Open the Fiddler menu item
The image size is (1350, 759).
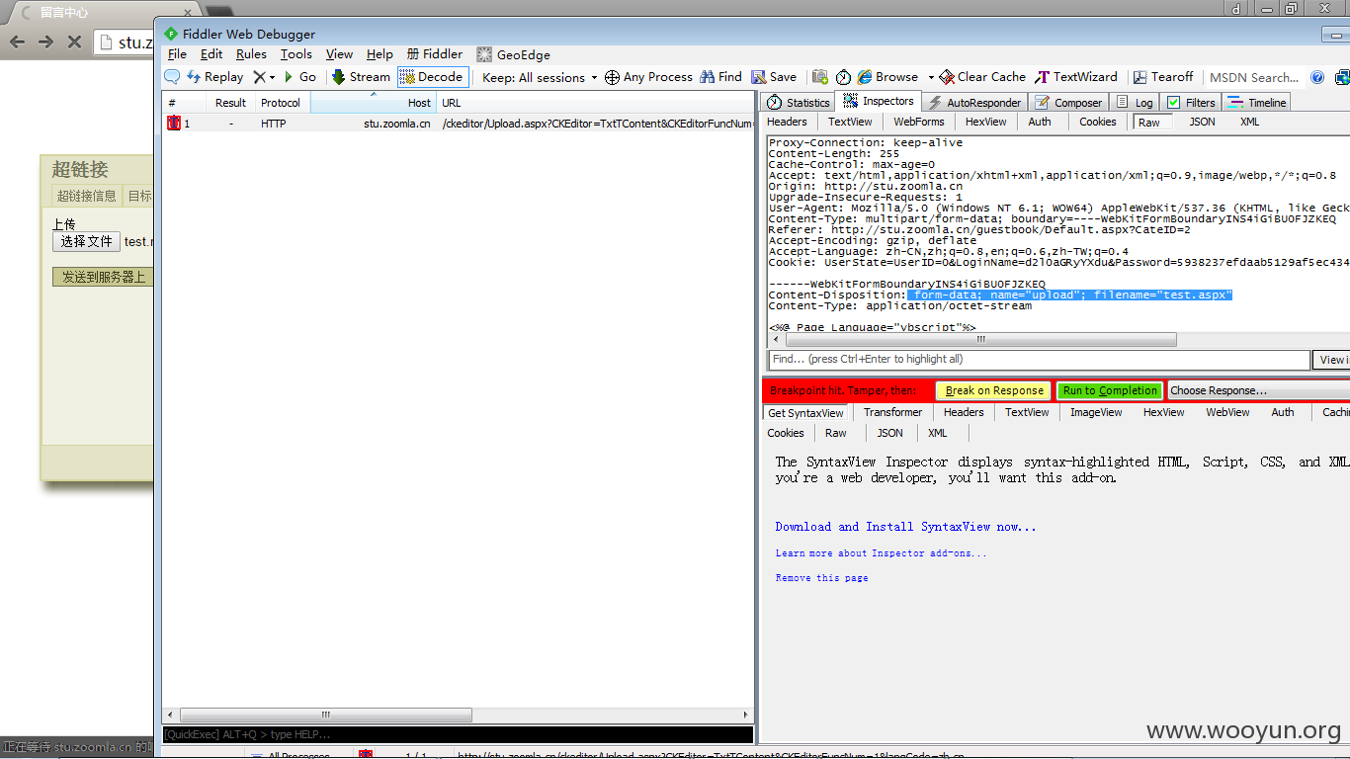pos(435,54)
